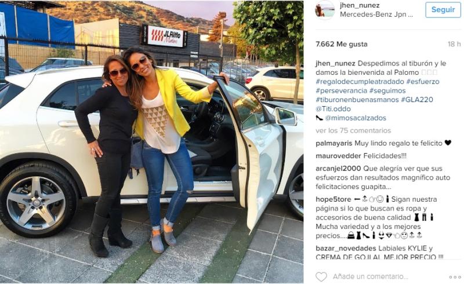Open hashtag #esfuerzo
This screenshot has width=464, height=284.
tap(423, 82)
